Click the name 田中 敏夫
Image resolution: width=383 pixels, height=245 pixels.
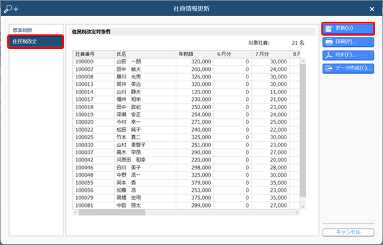coord(129,69)
